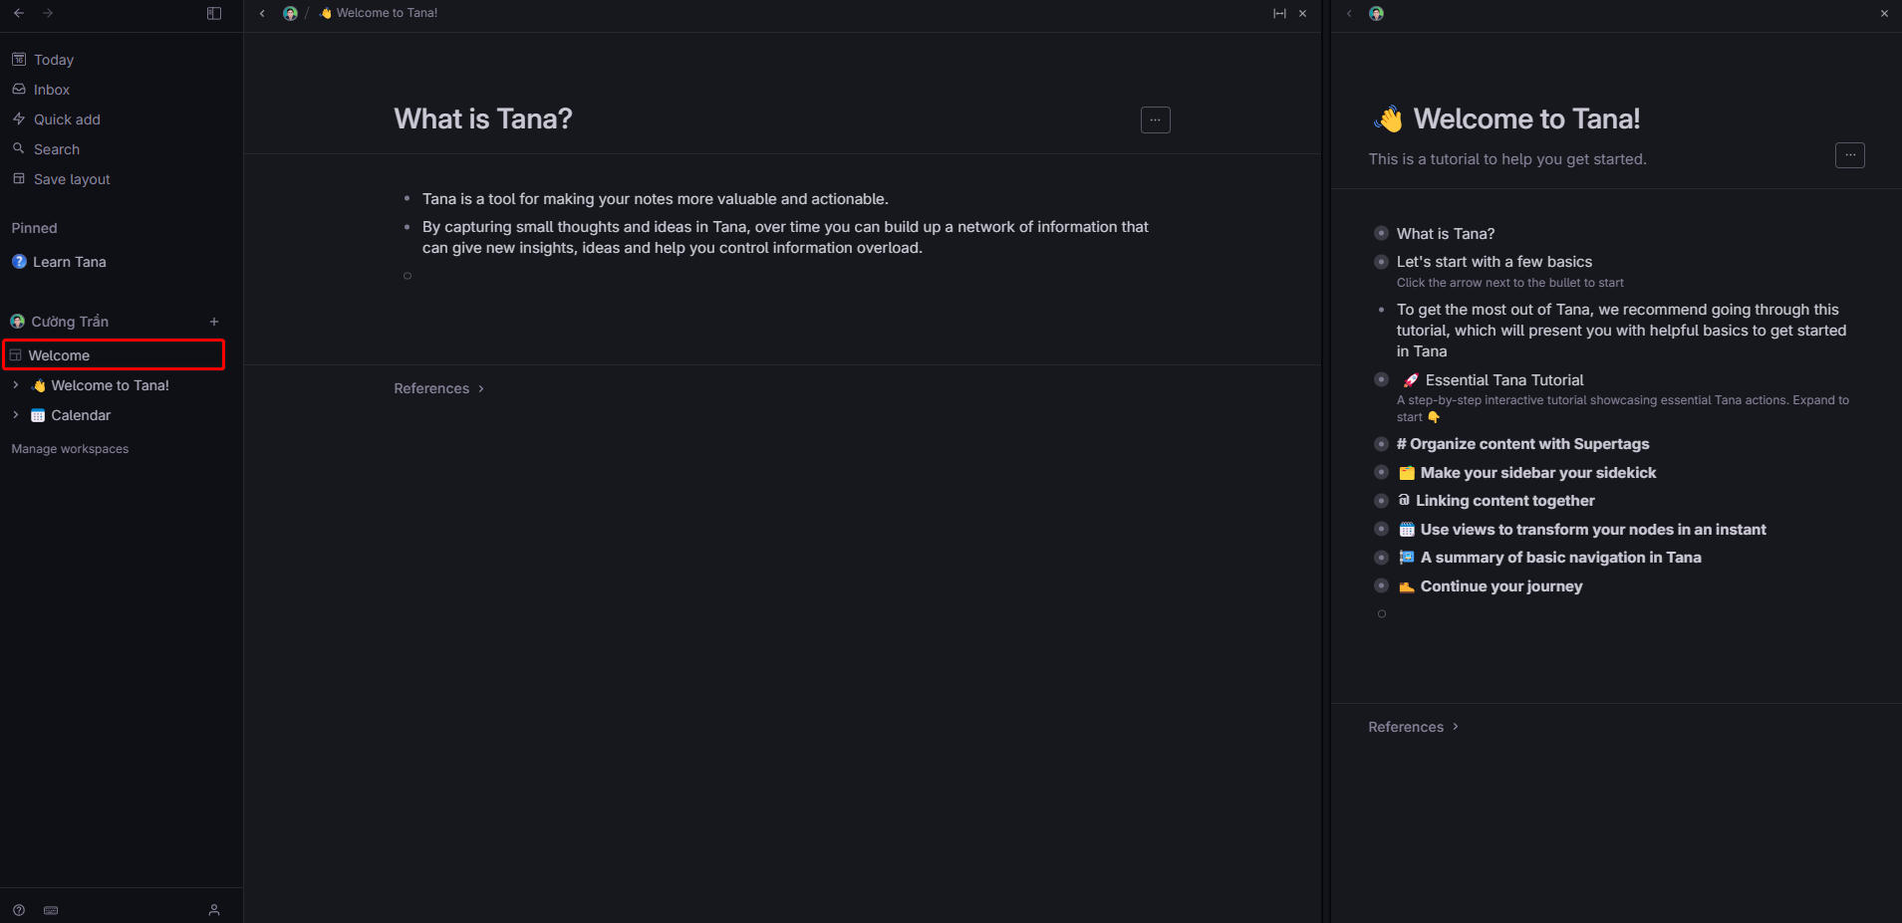Toggle the Linking content together bullet
Image resolution: width=1902 pixels, height=923 pixels.
[x=1381, y=501]
